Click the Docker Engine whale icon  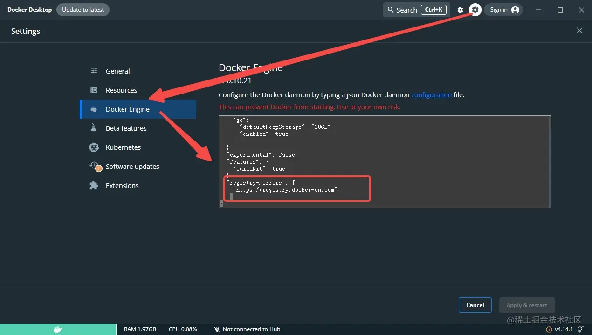click(94, 109)
